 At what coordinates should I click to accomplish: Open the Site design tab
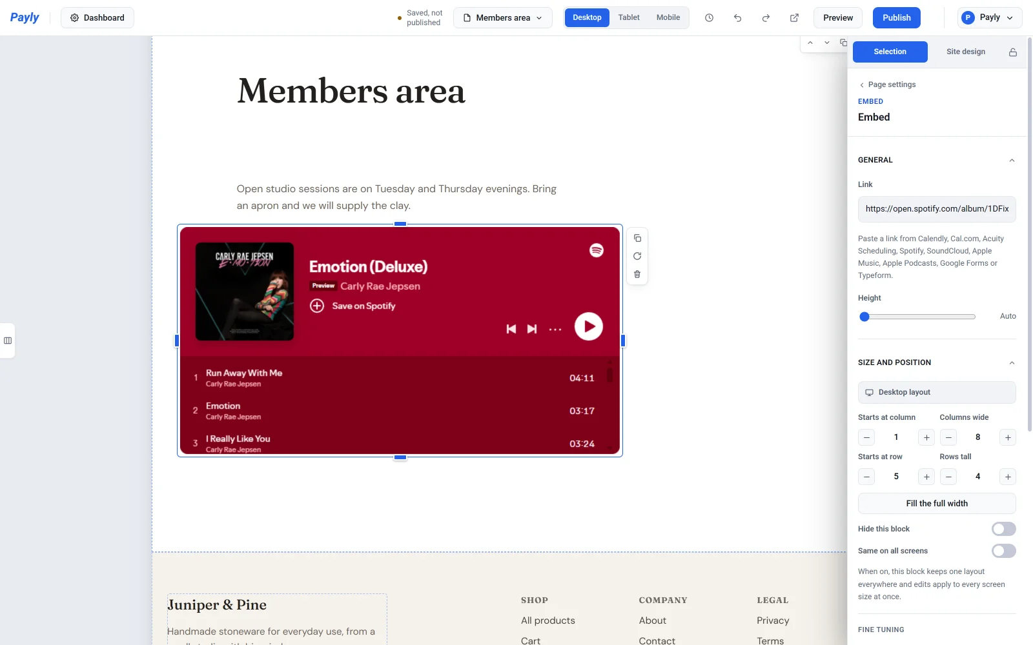tap(966, 52)
